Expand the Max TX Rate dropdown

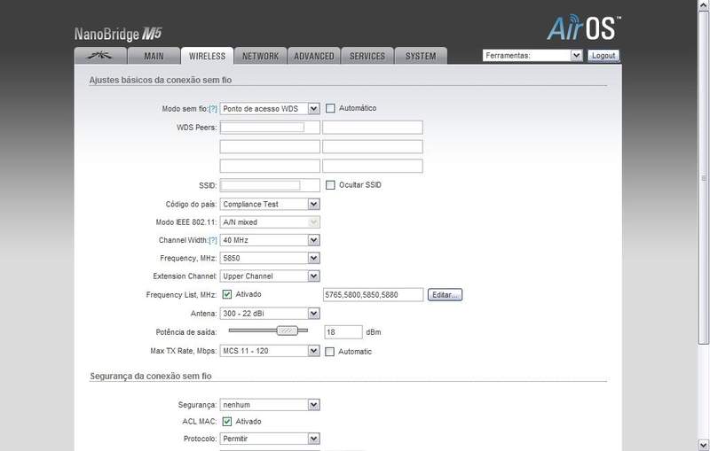pos(270,351)
